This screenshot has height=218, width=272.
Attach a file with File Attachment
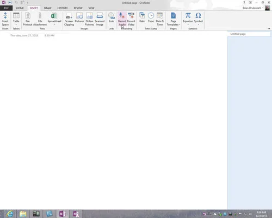[40, 19]
